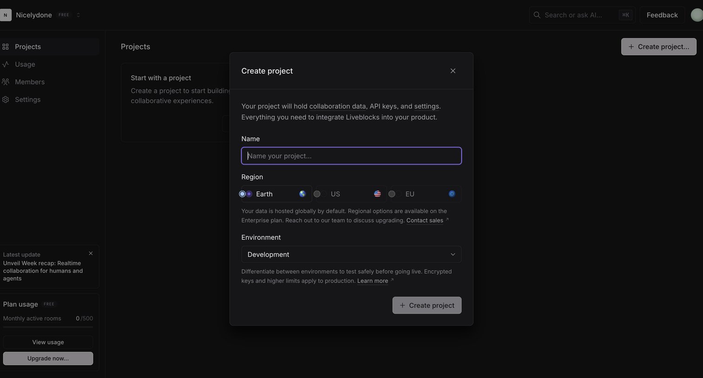Click Create project... button in page header
The height and width of the screenshot is (378, 703).
(x=659, y=46)
